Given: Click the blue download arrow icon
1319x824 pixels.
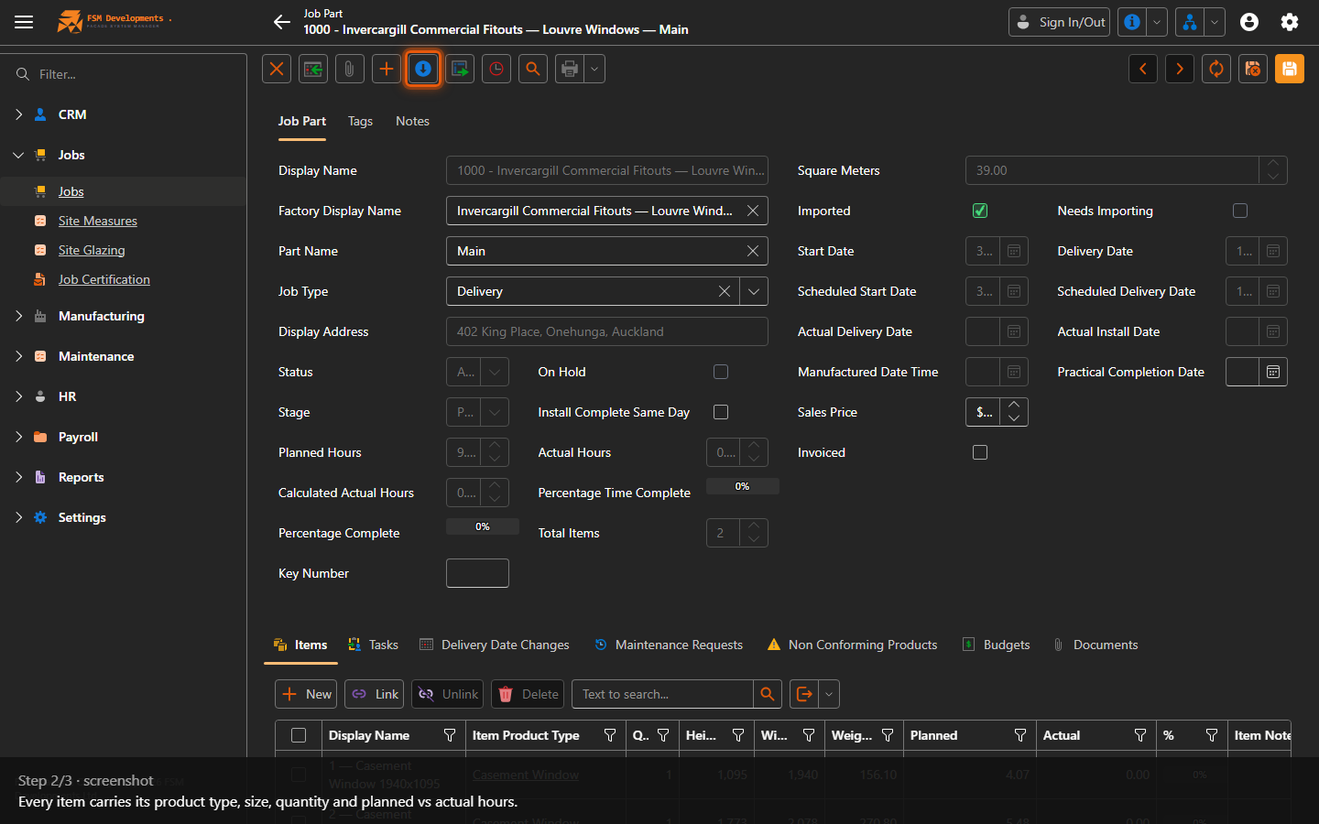Looking at the screenshot, I should tap(423, 69).
